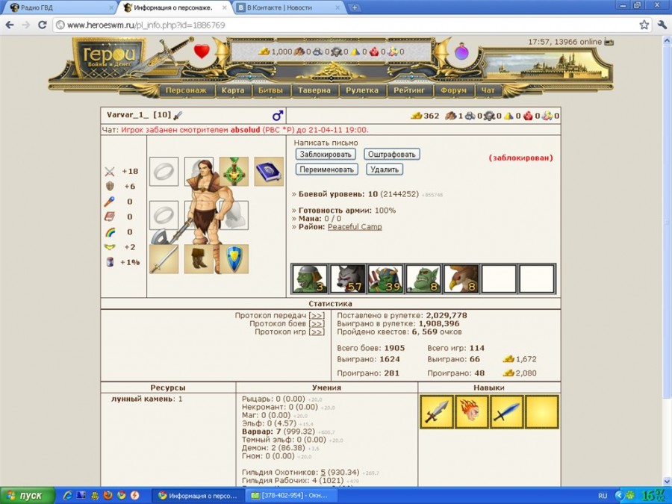Click the Варвар: 7 (999.32) skill line
Viewport: 672px width, 504px height.
[x=279, y=432]
